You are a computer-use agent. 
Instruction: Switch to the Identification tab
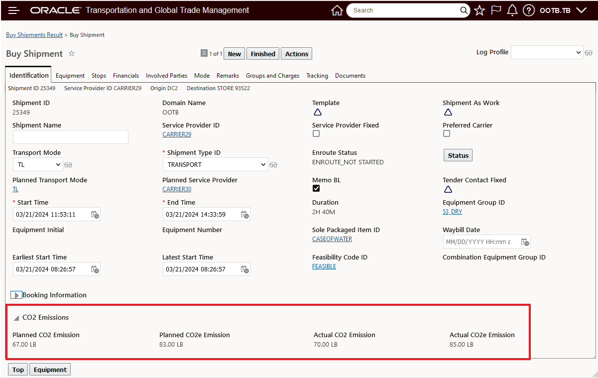(x=29, y=75)
